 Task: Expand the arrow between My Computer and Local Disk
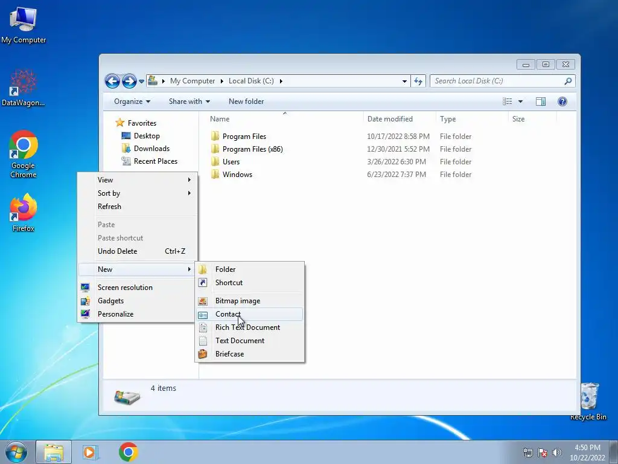point(222,81)
